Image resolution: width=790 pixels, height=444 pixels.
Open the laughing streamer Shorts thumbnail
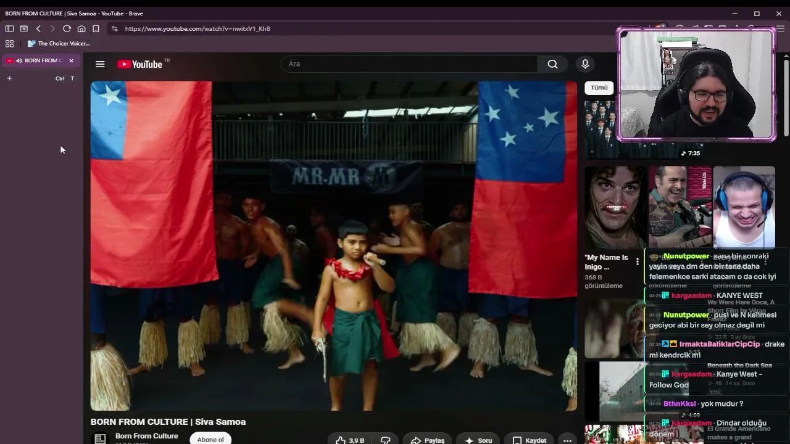(744, 207)
